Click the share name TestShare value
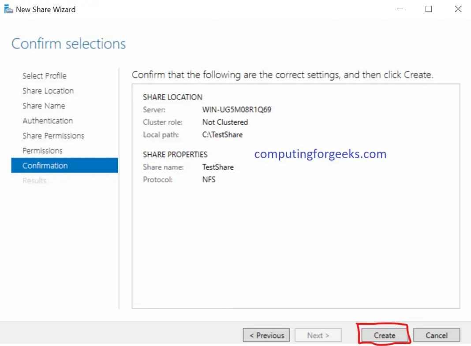 218,167
